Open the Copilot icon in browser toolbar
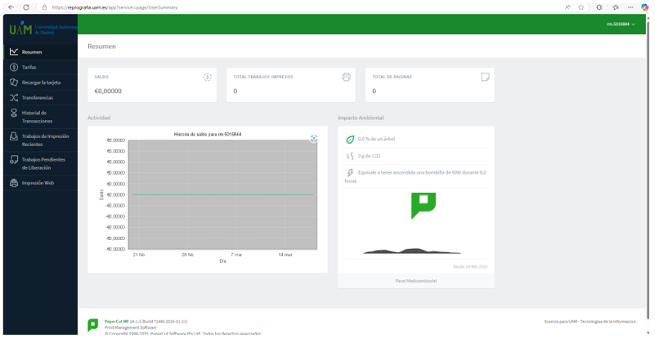 pos(645,7)
